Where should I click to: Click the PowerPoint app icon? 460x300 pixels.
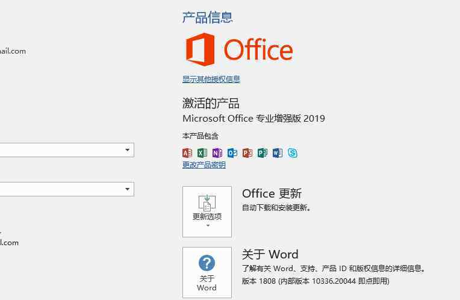247,153
